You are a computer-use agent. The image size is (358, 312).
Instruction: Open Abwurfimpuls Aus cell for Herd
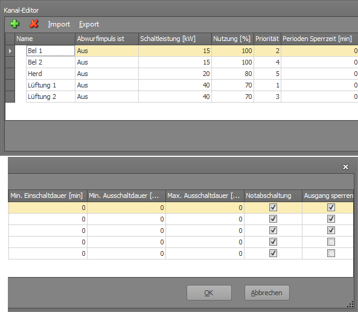(107, 74)
